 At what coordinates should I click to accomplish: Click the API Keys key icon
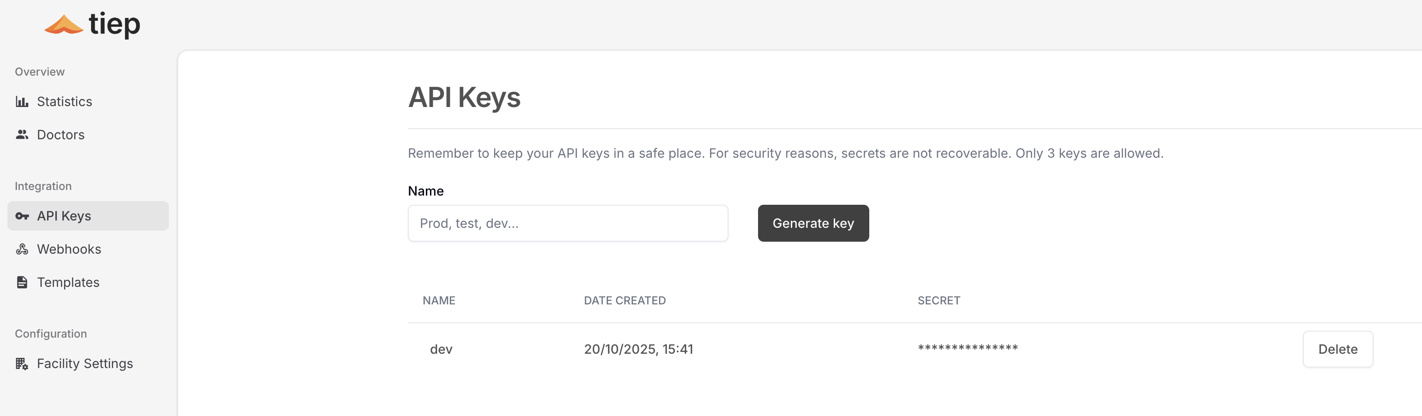(22, 216)
